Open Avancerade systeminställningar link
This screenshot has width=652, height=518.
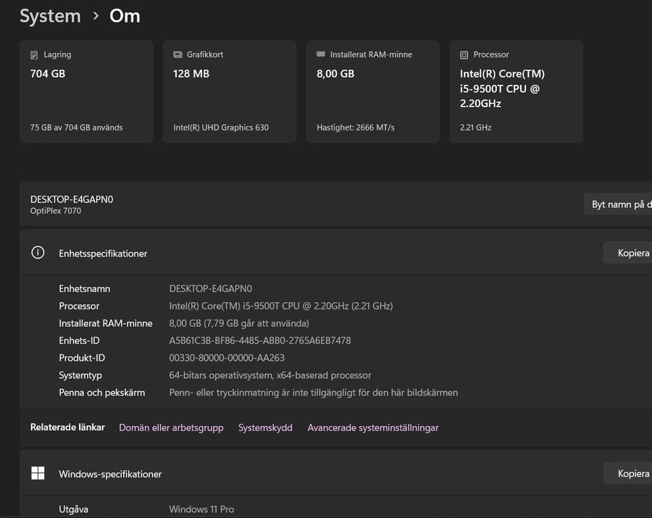pyautogui.click(x=373, y=427)
